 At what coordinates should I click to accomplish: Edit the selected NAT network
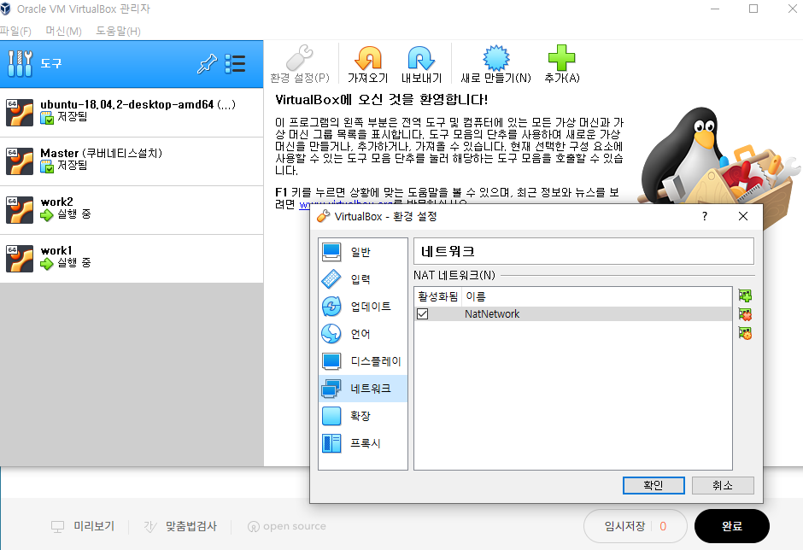745,333
